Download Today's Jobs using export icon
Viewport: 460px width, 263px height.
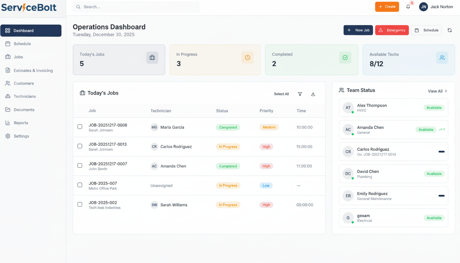(x=313, y=94)
